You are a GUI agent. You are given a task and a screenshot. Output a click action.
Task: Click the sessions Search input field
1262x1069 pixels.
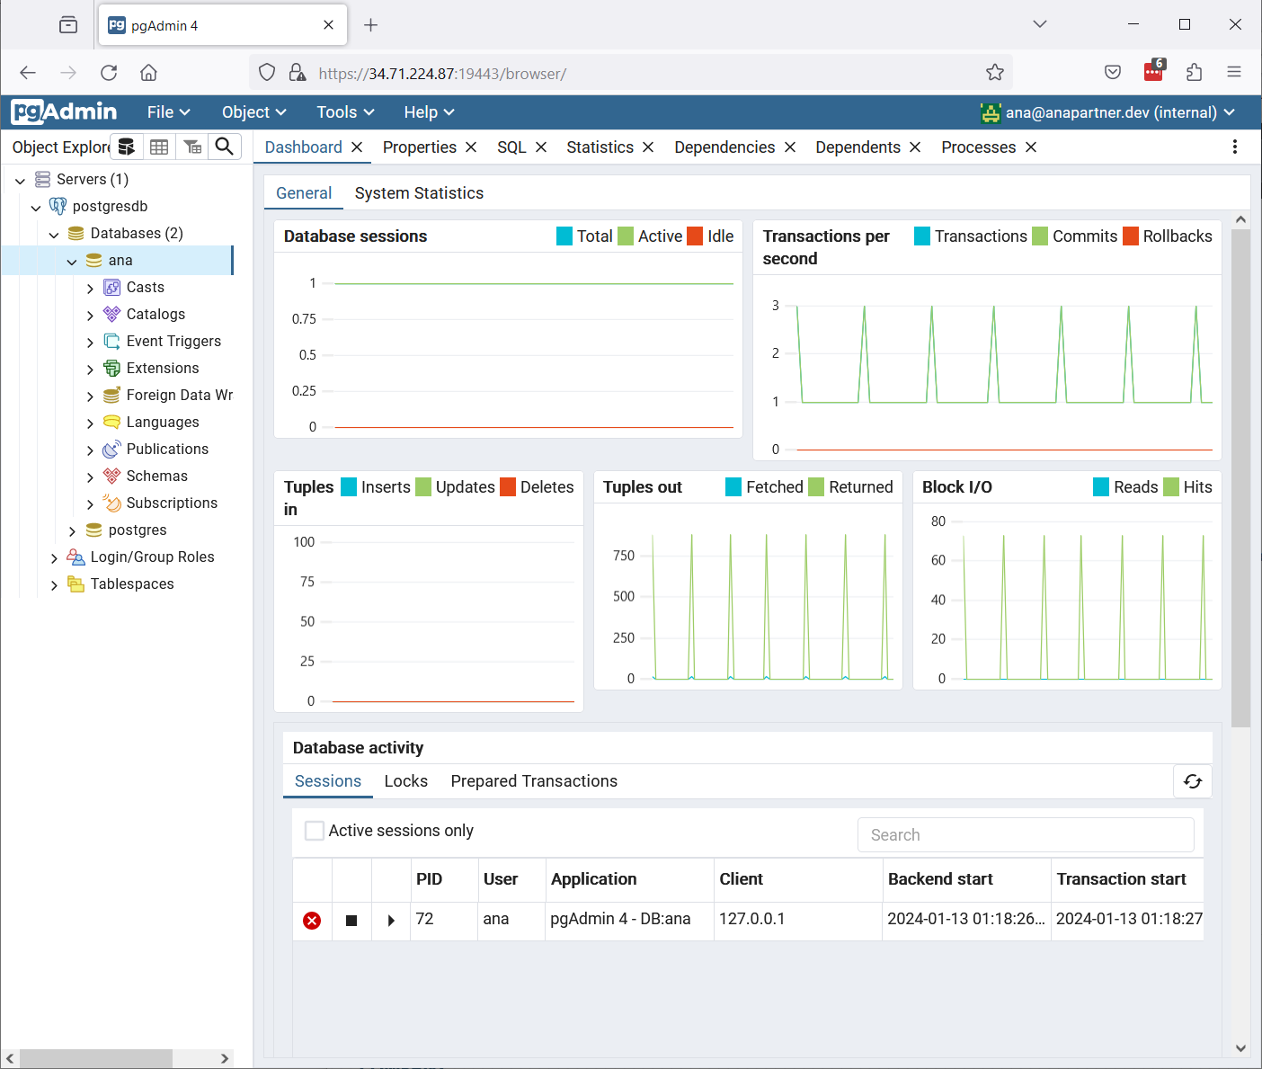click(x=1026, y=835)
